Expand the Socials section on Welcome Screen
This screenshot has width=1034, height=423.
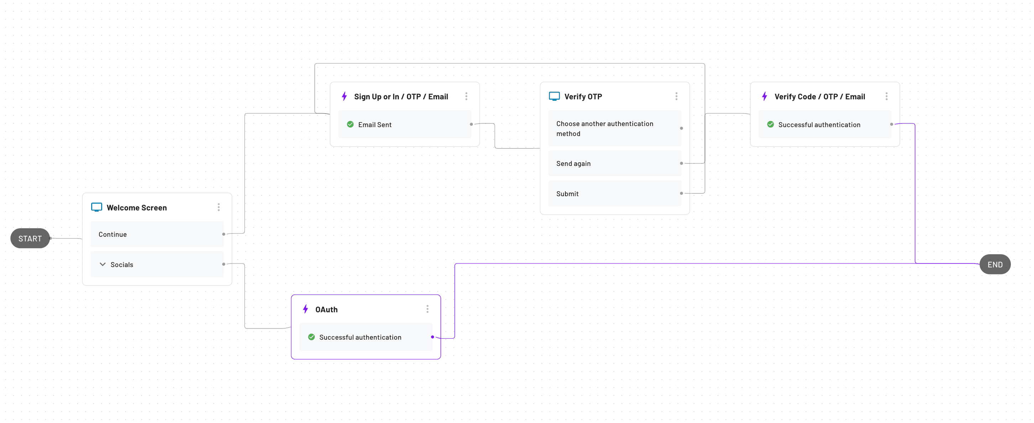point(103,264)
